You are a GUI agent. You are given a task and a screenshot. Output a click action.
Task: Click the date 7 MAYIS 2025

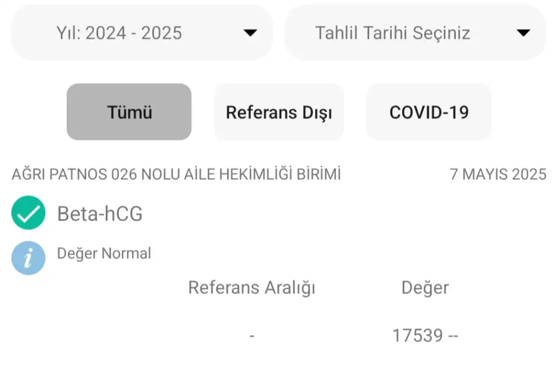pos(498,175)
